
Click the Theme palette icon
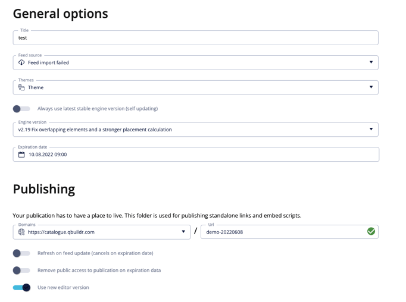click(x=21, y=87)
